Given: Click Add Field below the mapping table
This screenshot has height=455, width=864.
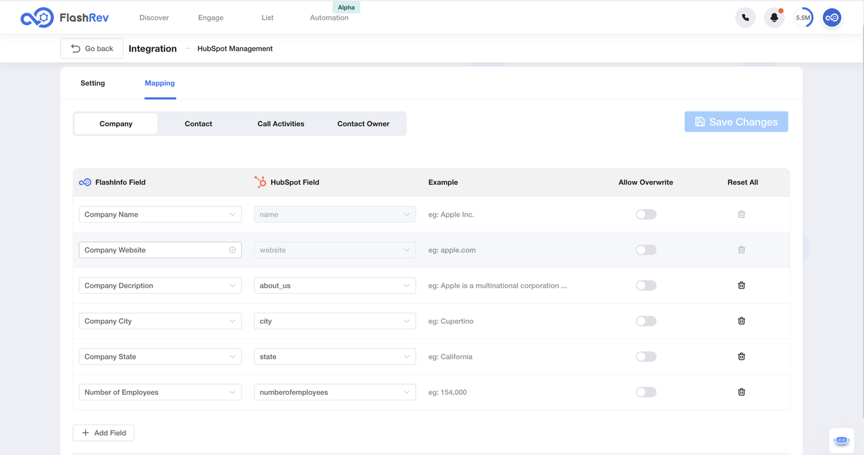Looking at the screenshot, I should [103, 433].
